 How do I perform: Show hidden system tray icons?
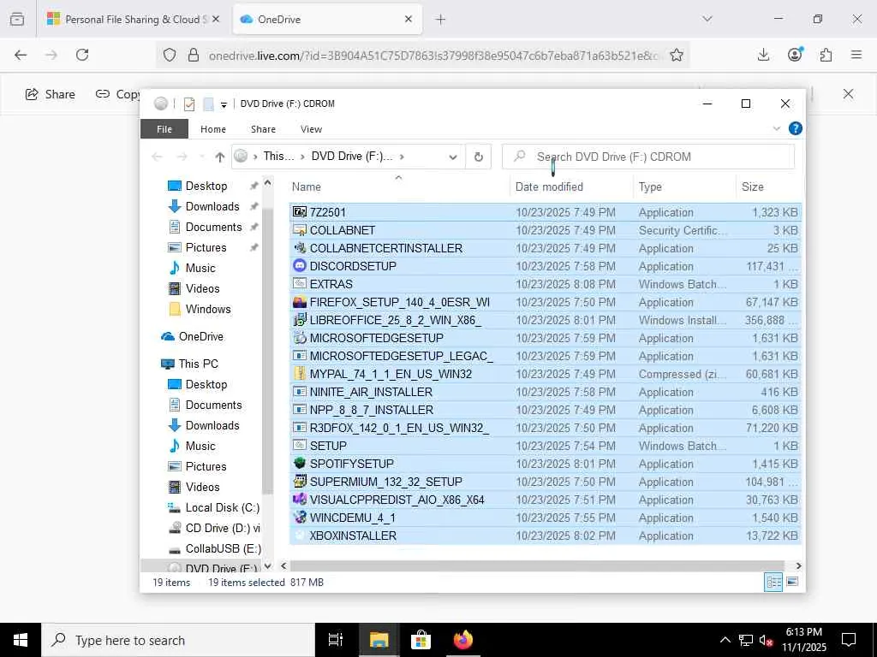725,640
